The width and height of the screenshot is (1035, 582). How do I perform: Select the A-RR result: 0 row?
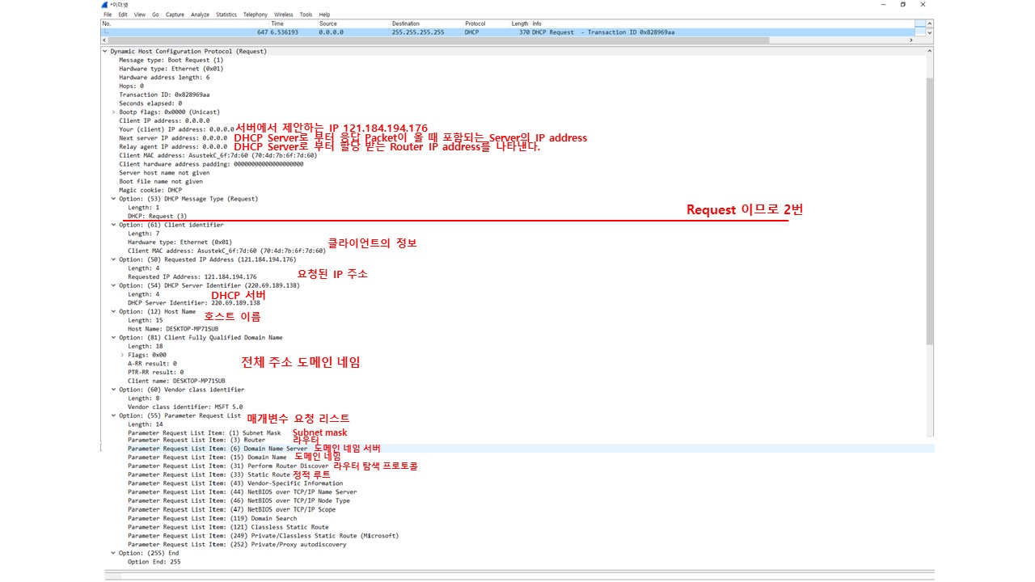point(152,364)
